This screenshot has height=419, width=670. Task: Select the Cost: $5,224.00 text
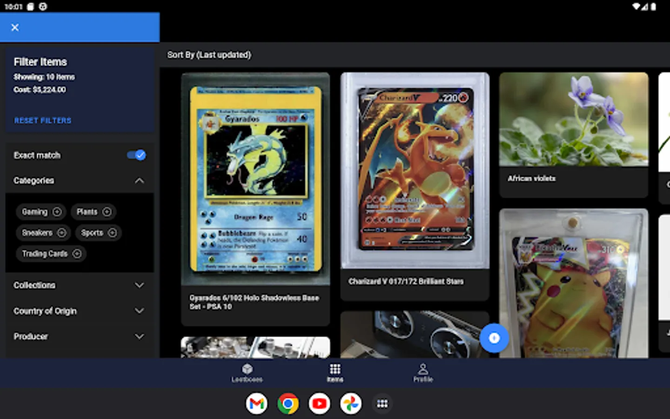(40, 89)
